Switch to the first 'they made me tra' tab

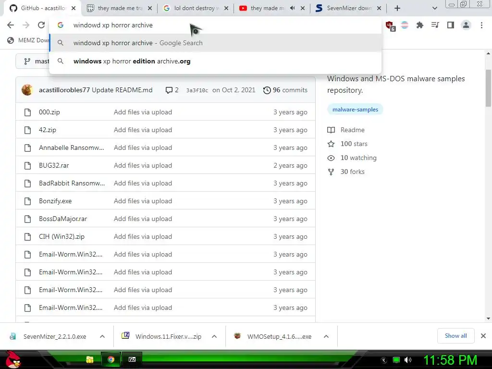[119, 8]
